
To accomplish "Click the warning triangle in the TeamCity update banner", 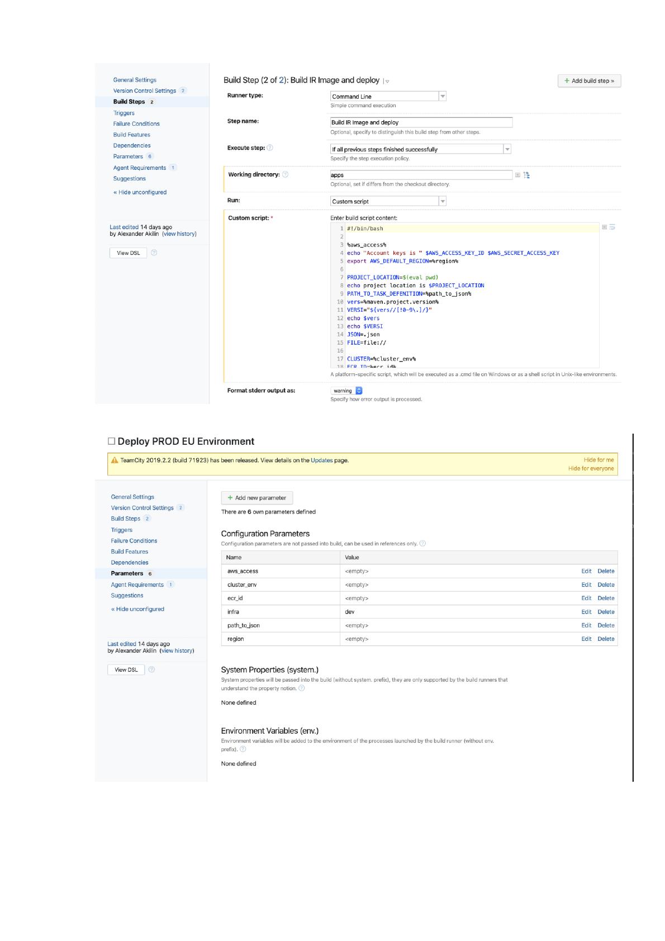I will tap(115, 460).
